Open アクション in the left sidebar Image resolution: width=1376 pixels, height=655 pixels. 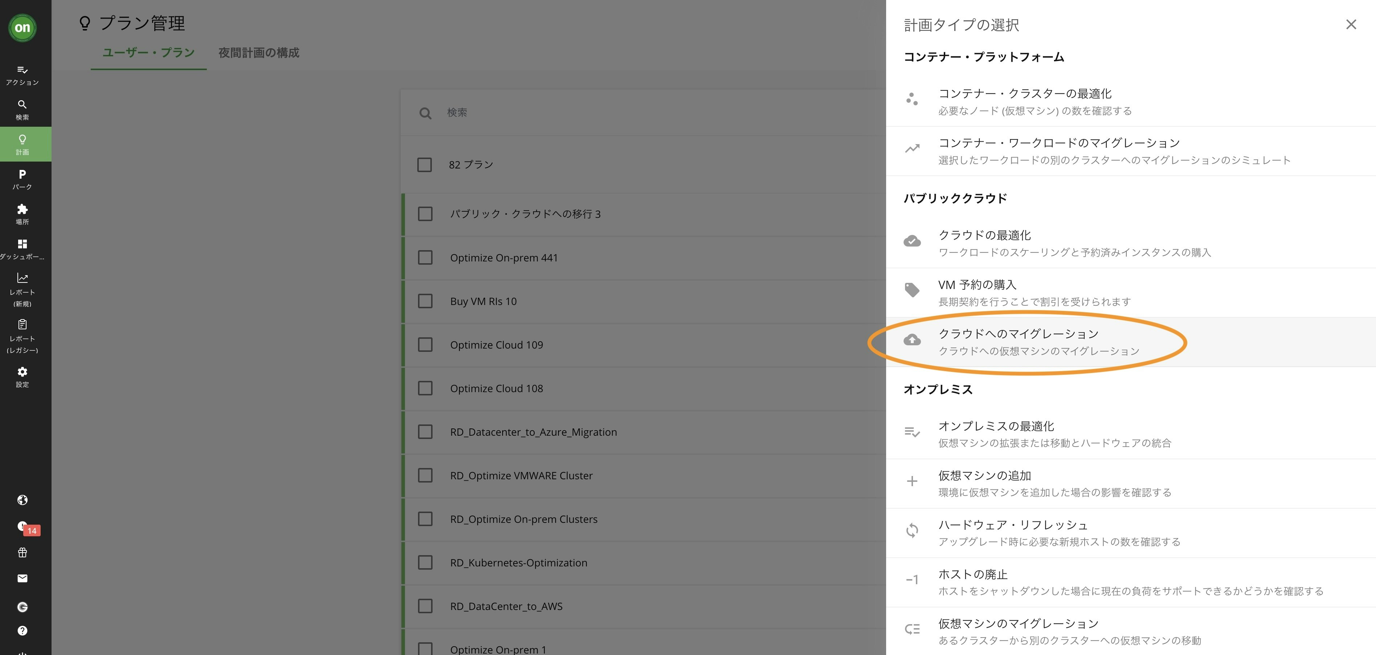[x=22, y=75]
